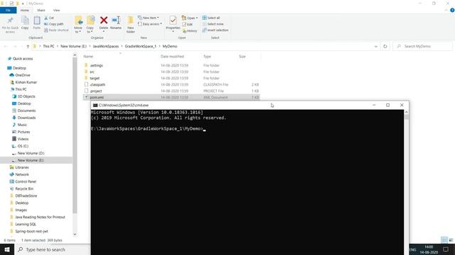
Task: Switch to the View ribbon tab
Action: tap(56, 10)
